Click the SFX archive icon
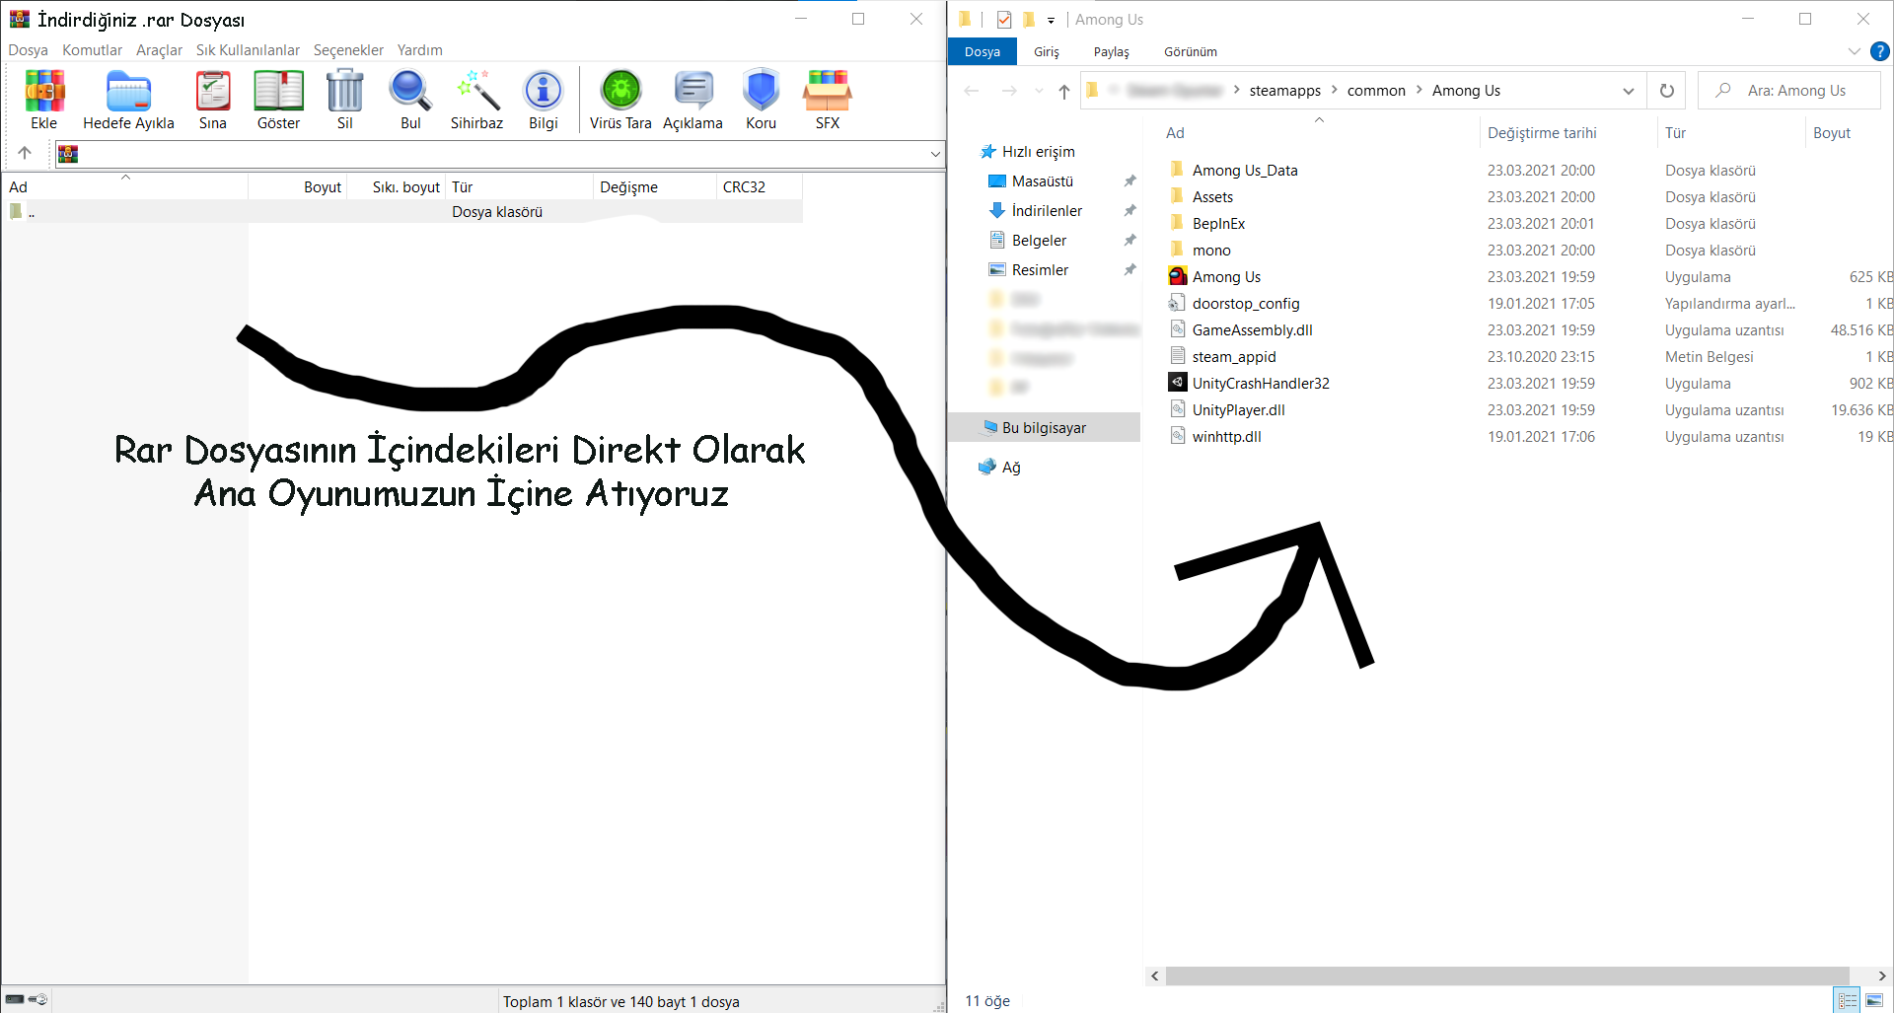This screenshot has width=1894, height=1013. click(x=828, y=91)
